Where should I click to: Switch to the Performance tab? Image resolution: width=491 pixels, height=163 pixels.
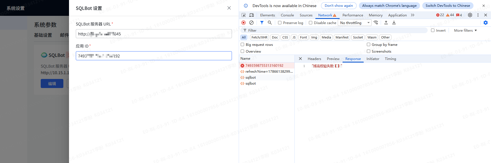[353, 15]
